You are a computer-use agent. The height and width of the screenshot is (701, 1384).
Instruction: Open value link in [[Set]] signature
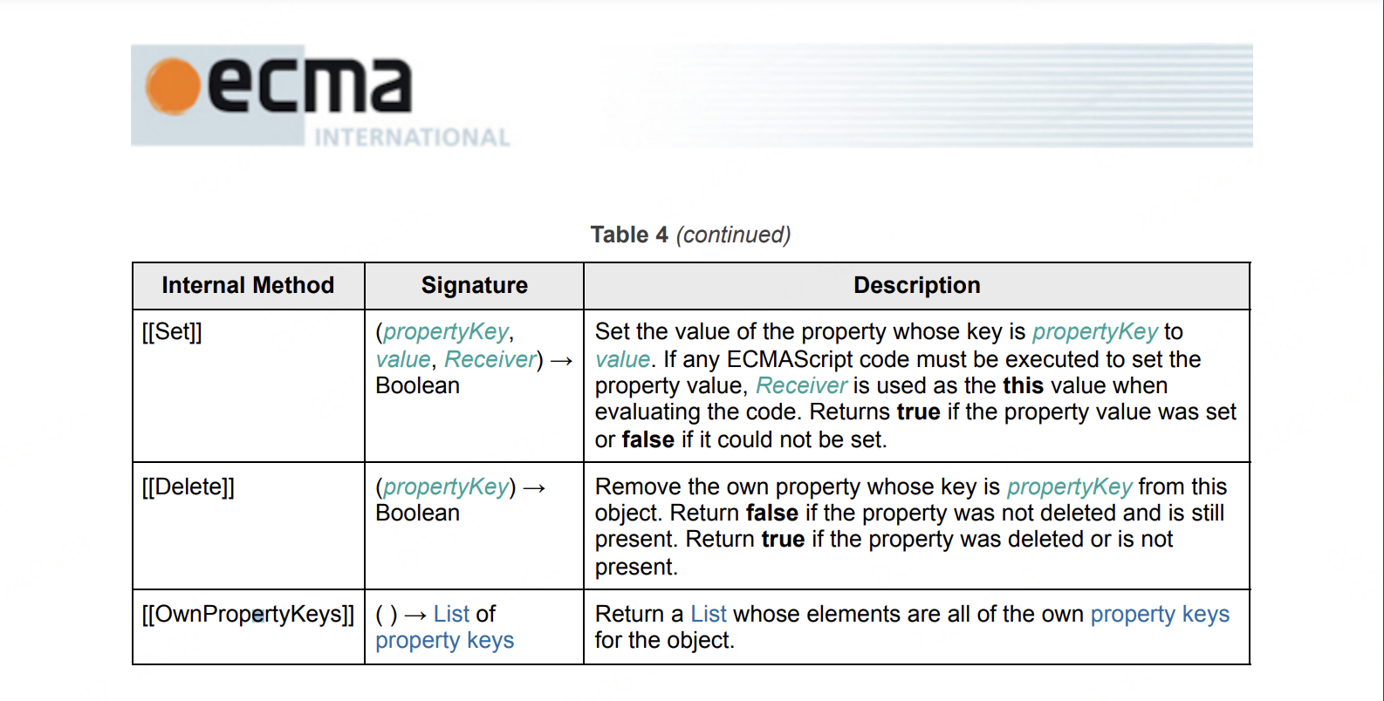(403, 359)
